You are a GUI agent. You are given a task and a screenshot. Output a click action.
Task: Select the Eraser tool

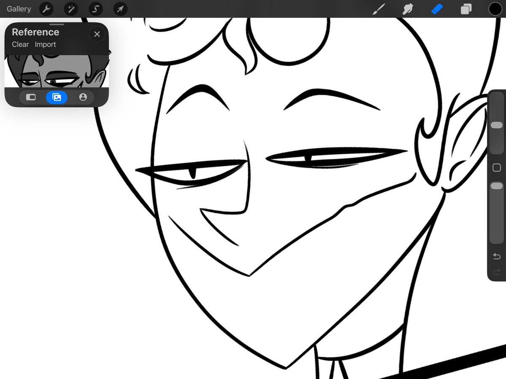tap(437, 9)
